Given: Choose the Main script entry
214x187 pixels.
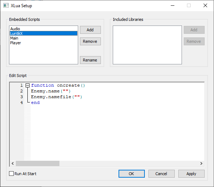Looking at the screenshot, I should coord(14,38).
